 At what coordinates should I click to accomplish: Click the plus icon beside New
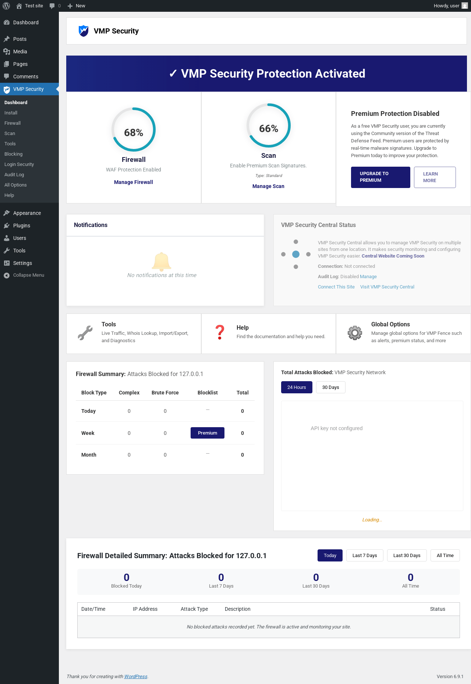70,6
